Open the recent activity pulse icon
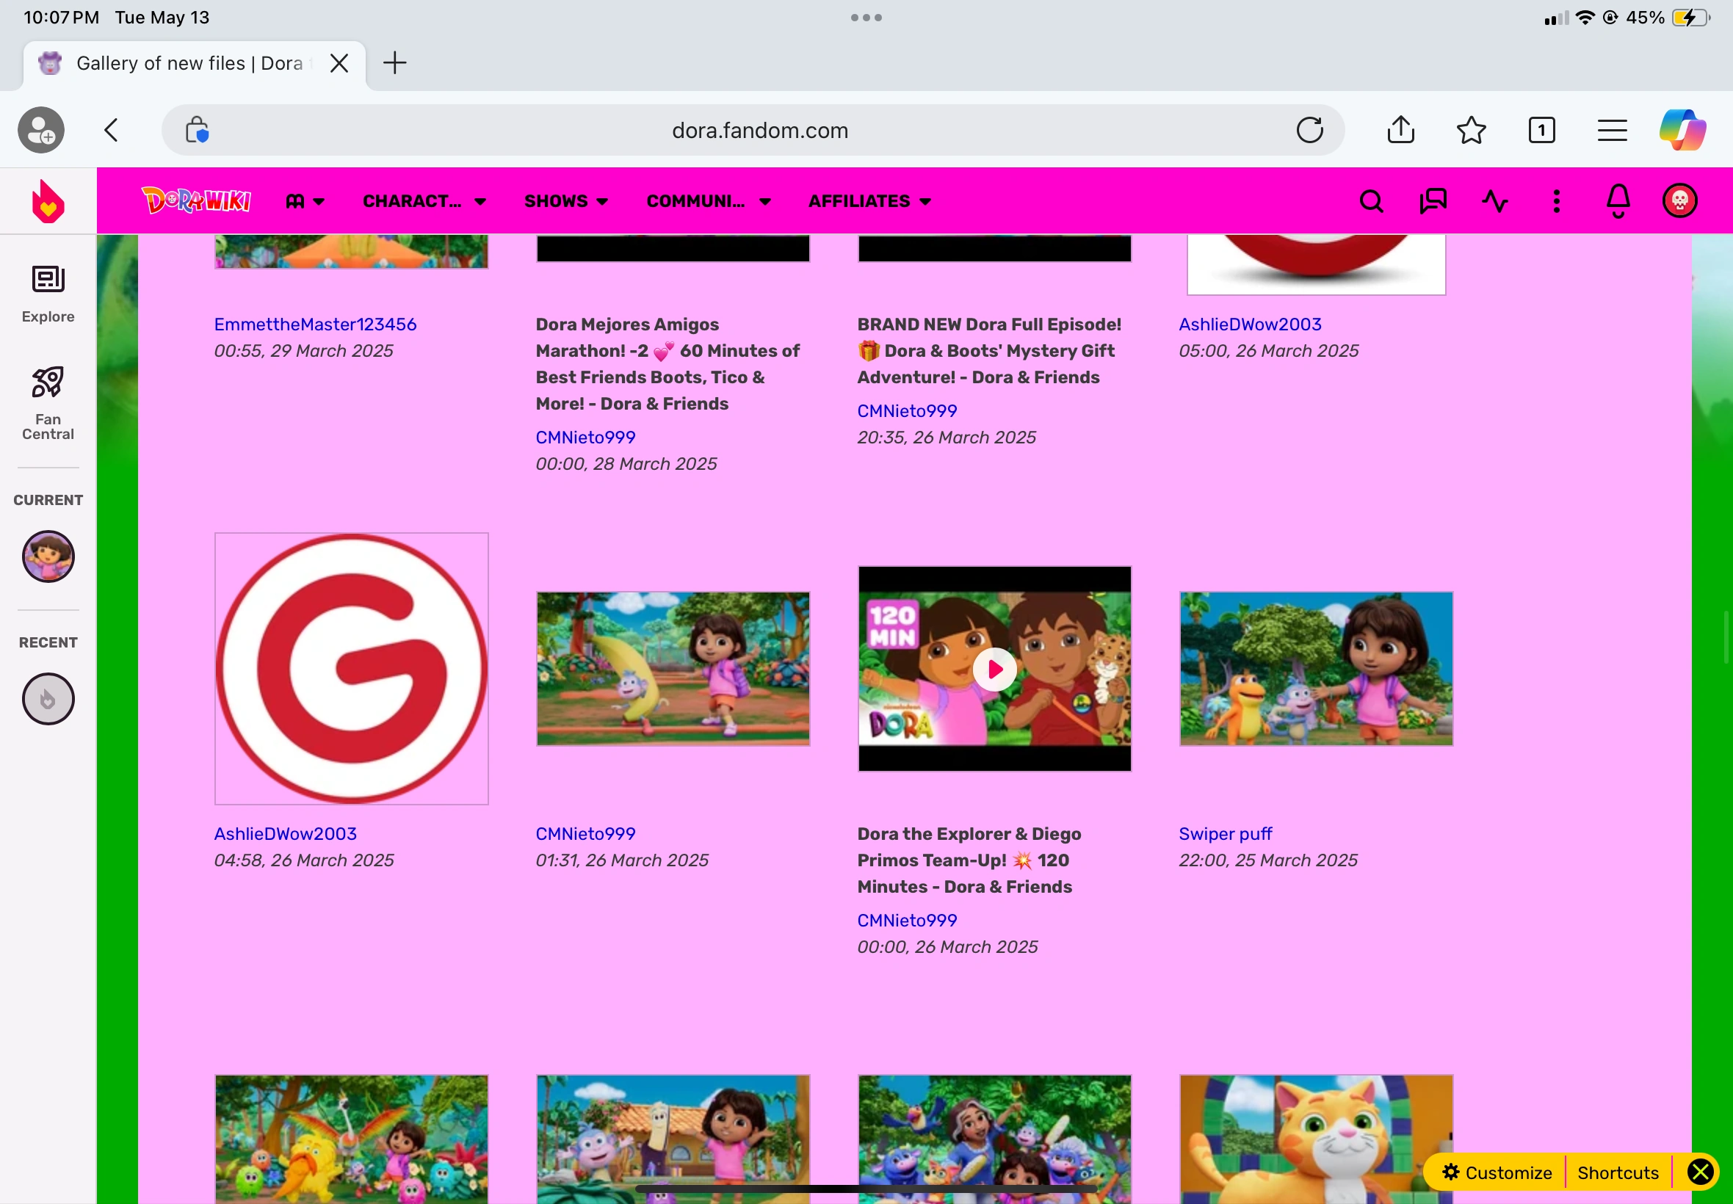Image resolution: width=1733 pixels, height=1204 pixels. pyautogui.click(x=1494, y=201)
